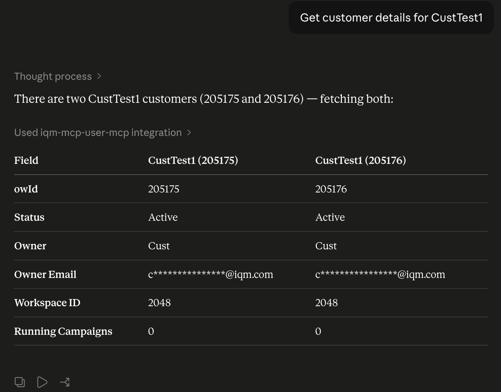Select Workspace ID 2048 in the 205176 column
Viewport: 501px width, 392px height.
pyautogui.click(x=327, y=303)
